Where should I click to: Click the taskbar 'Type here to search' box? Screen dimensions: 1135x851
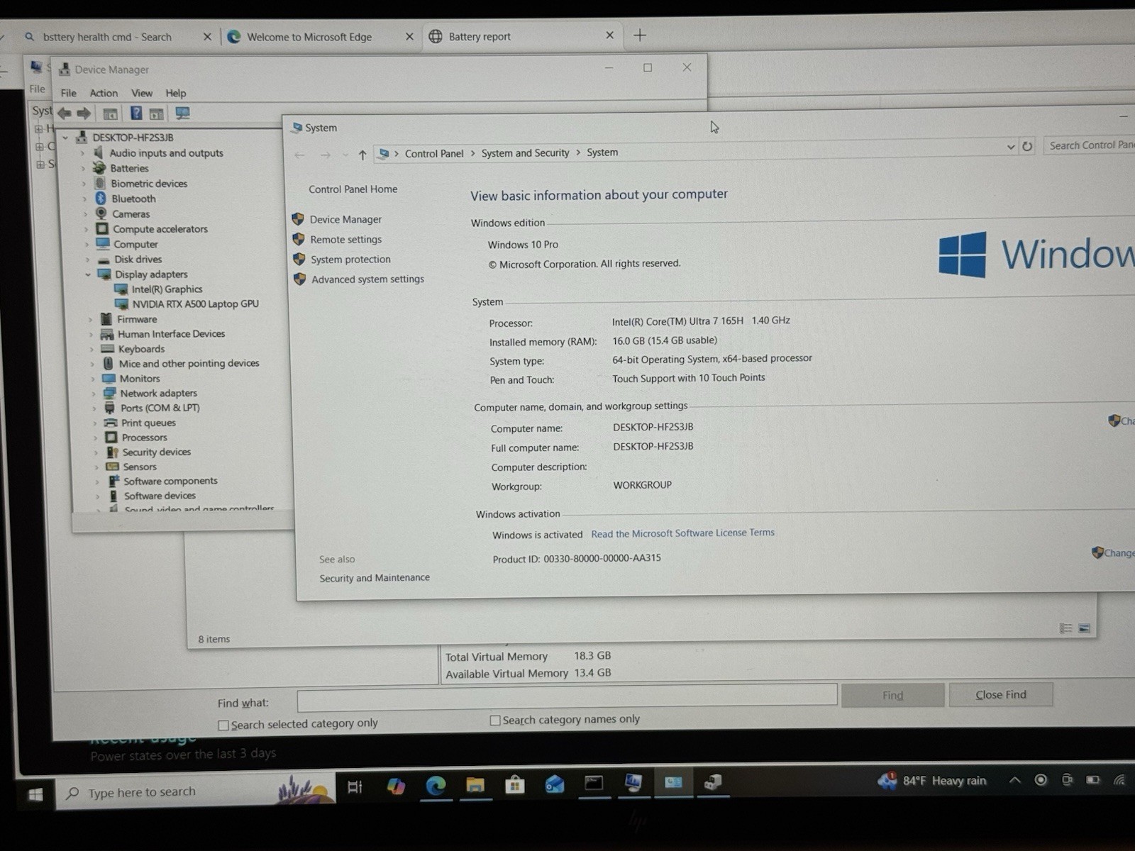[194, 792]
